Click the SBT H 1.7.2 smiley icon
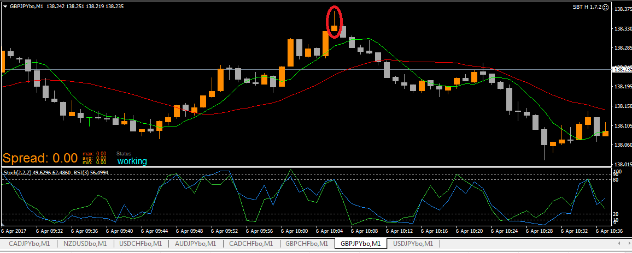This screenshot has height=253, width=632. (x=605, y=7)
